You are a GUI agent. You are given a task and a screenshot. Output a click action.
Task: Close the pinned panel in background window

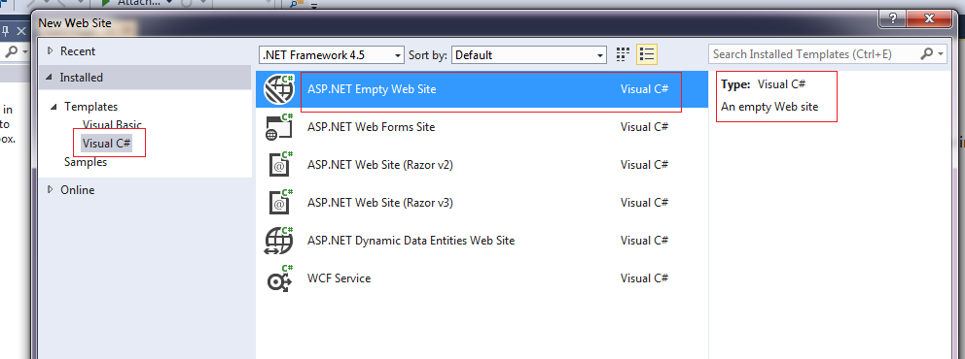click(x=21, y=31)
